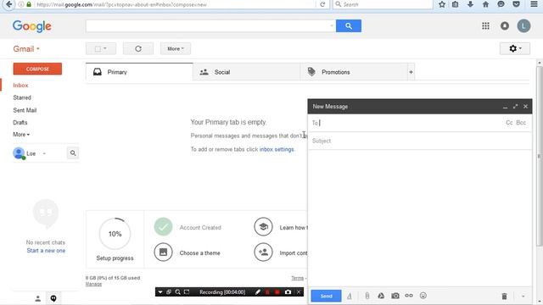Screen dimensions: 543x305
Task: Discard draft with the trash icon
Action: (x=504, y=296)
